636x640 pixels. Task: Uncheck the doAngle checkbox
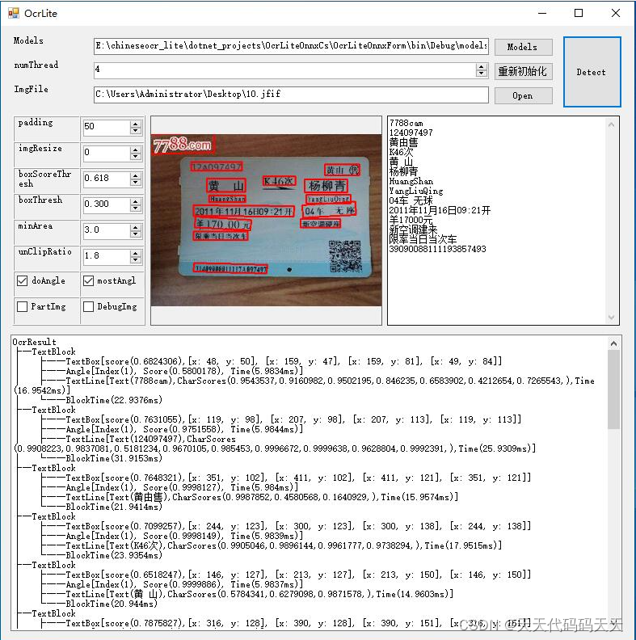tap(23, 281)
